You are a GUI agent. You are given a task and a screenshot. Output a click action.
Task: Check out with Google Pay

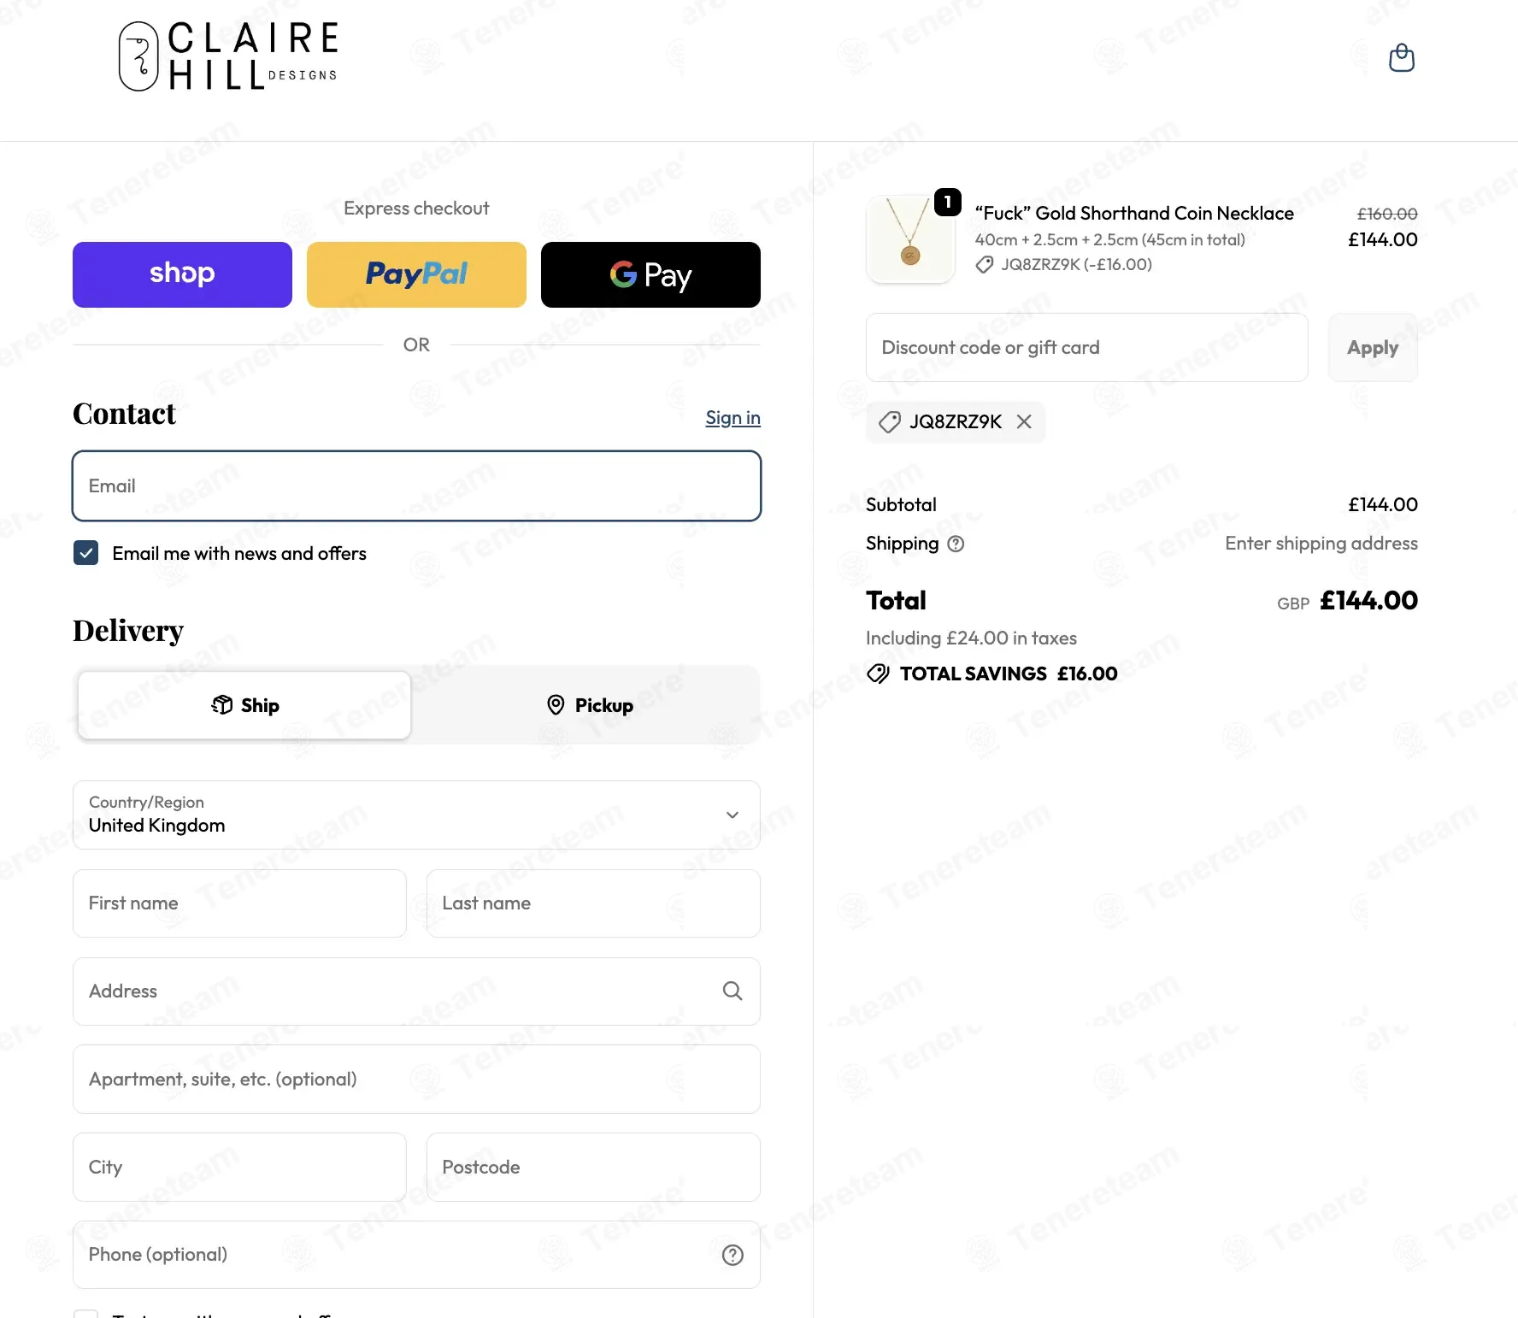click(650, 274)
